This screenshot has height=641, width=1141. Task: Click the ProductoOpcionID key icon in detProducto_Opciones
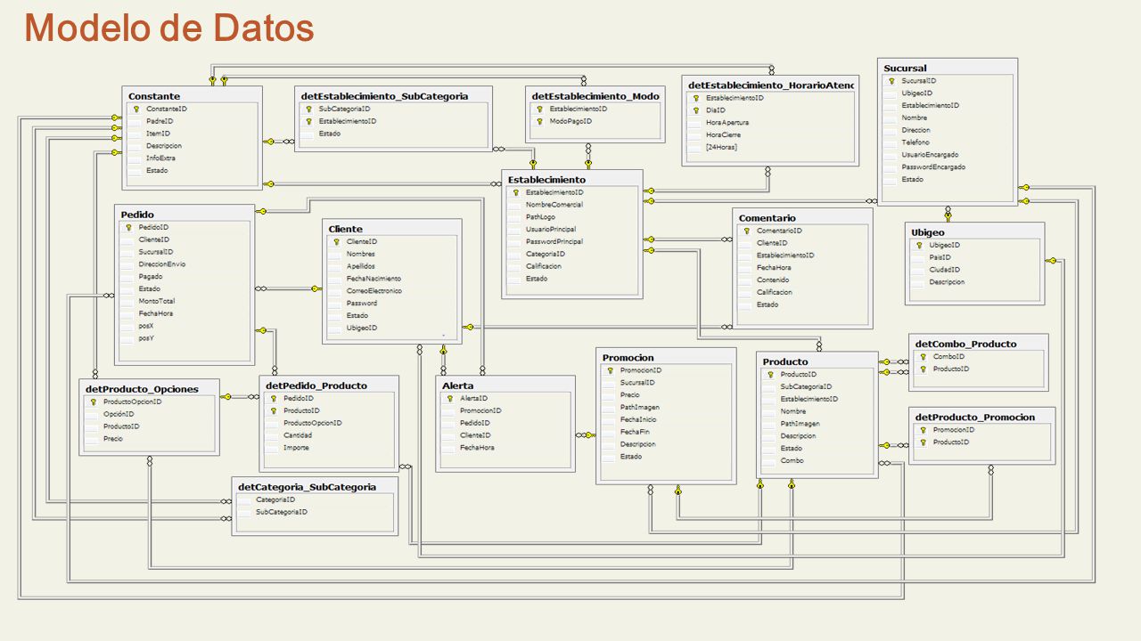pyautogui.click(x=93, y=402)
